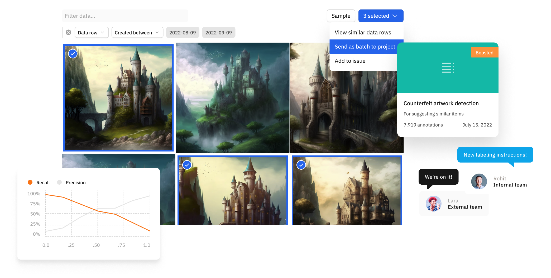Click the Sample button
The width and height of the screenshot is (551, 278).
[341, 16]
